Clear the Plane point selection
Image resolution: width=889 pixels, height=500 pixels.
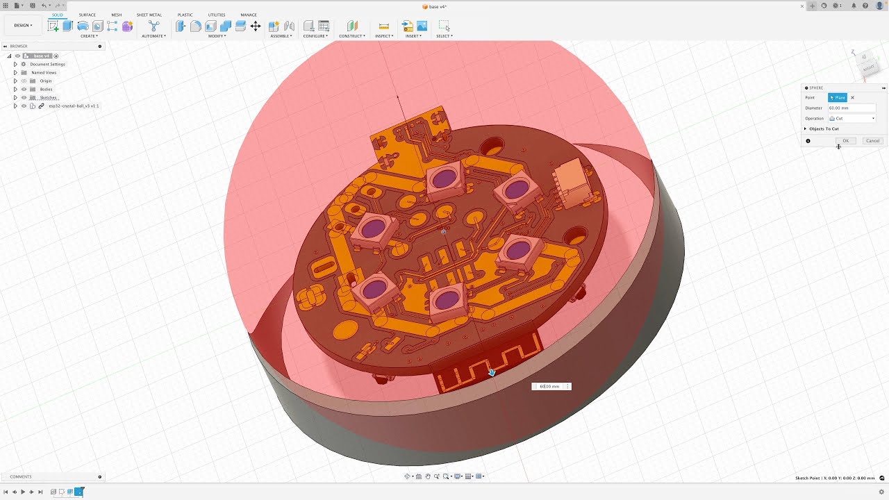pos(853,98)
